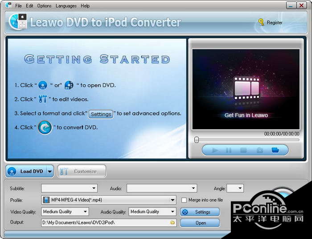The height and width of the screenshot is (239, 312).
Task: Click the Register link
Action: tap(275, 23)
